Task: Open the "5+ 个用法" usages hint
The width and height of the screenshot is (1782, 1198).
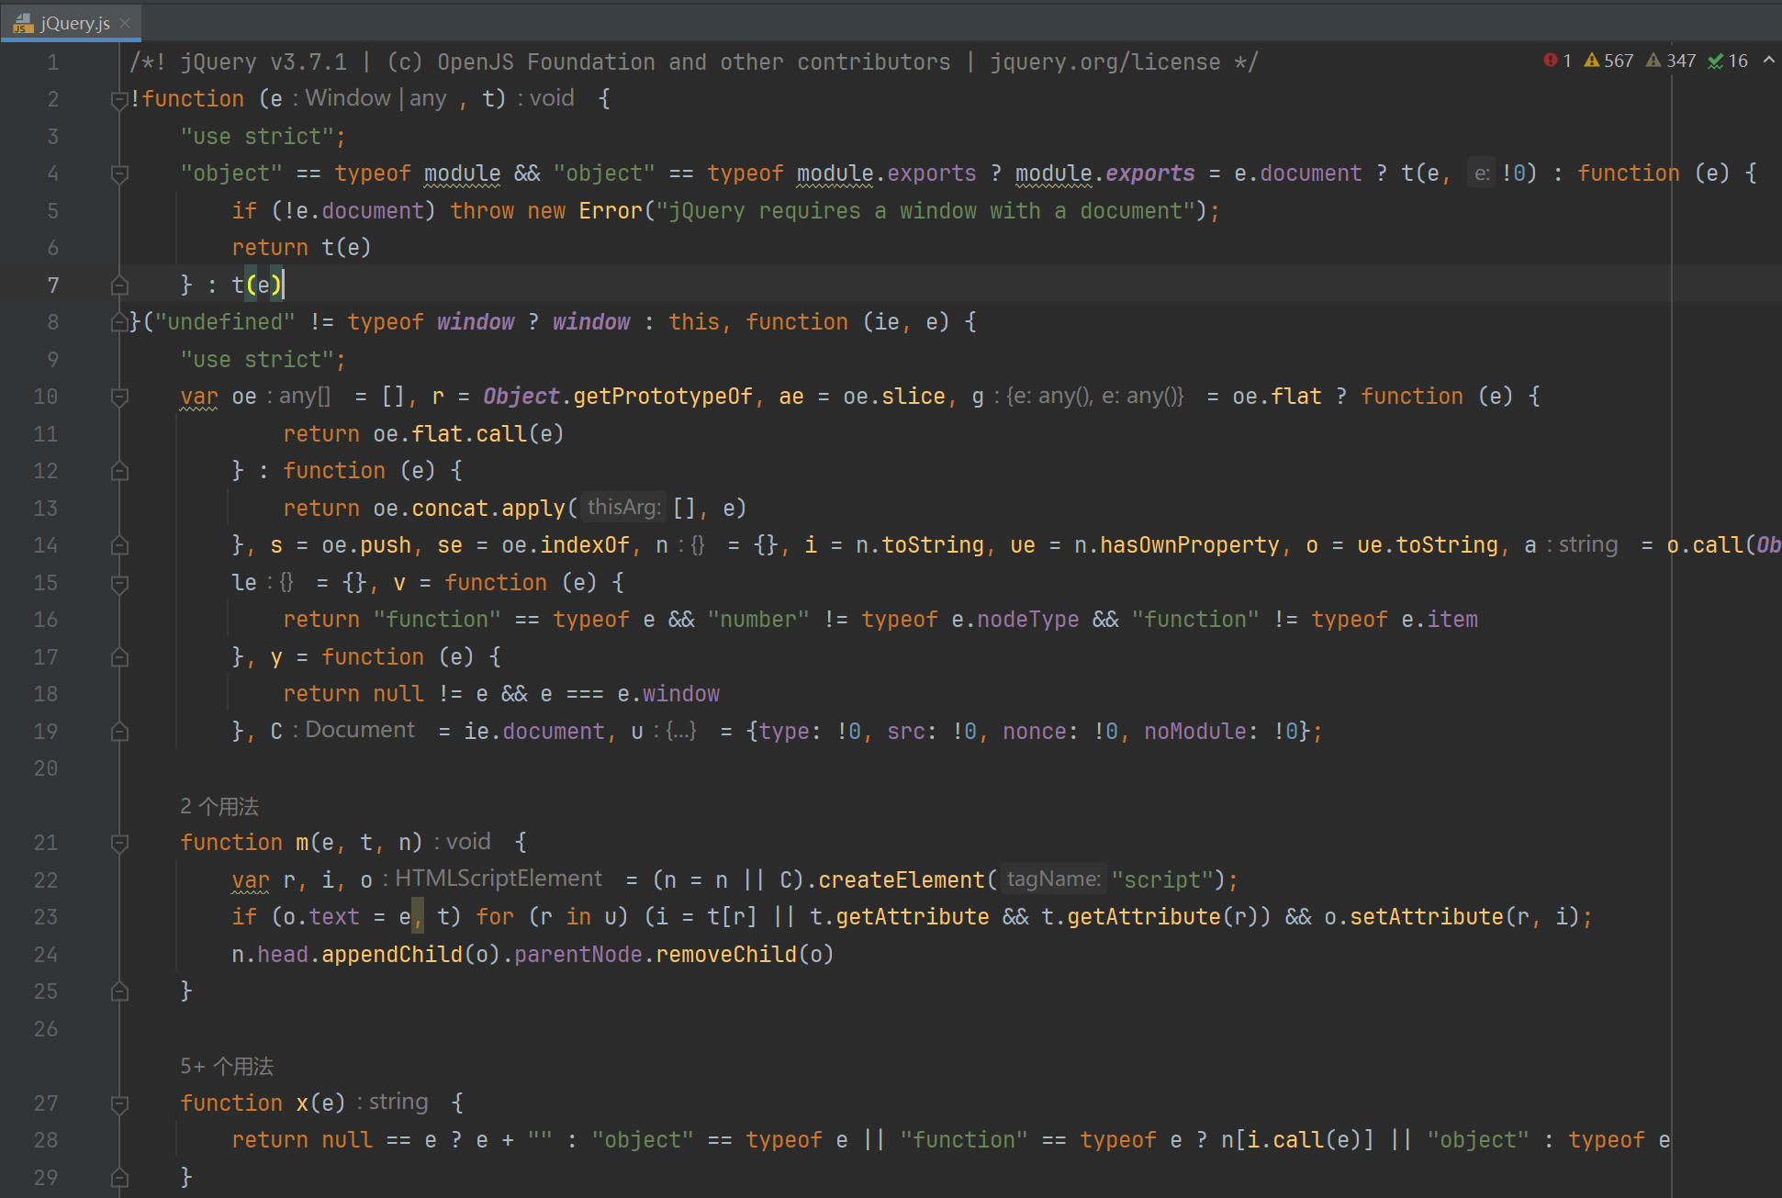Action: coord(227,1066)
